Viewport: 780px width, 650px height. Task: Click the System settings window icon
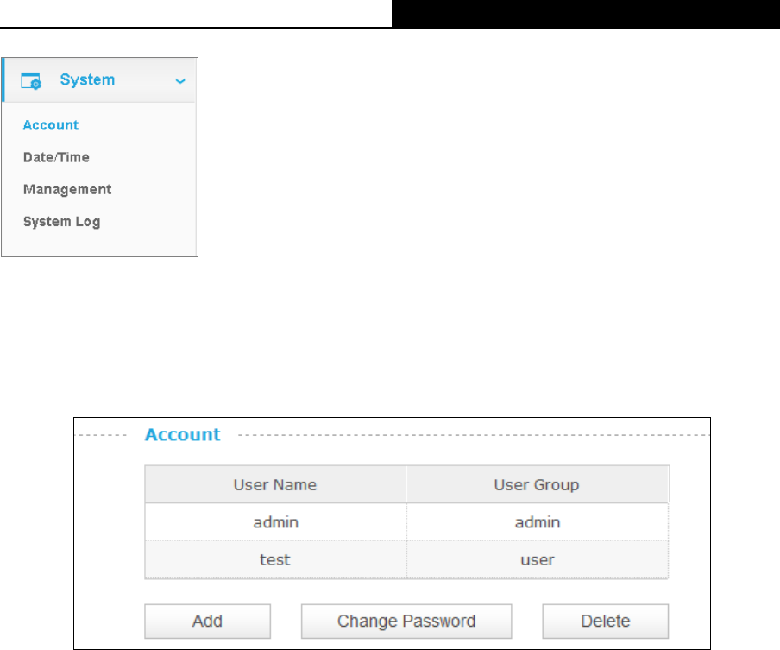[x=31, y=80]
